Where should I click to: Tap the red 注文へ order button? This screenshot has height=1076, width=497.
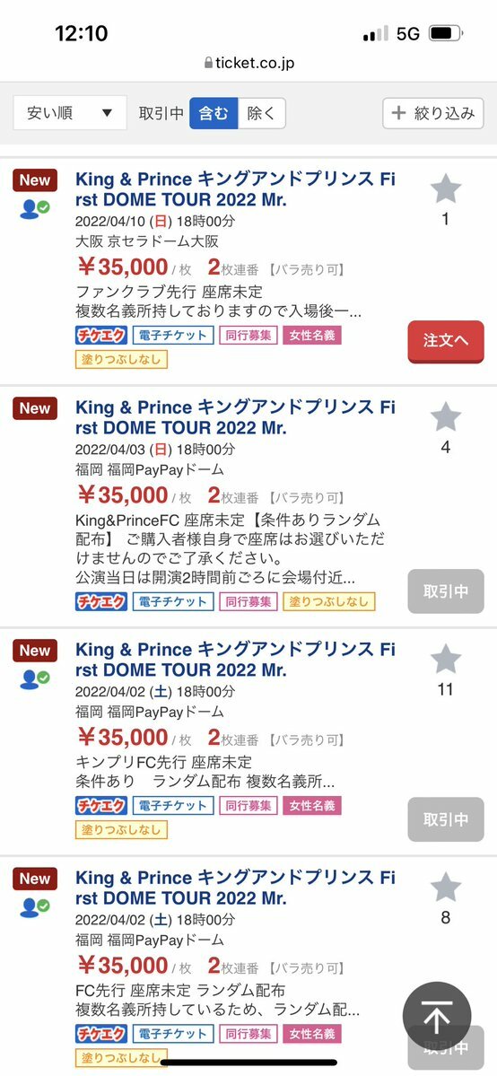click(x=446, y=341)
